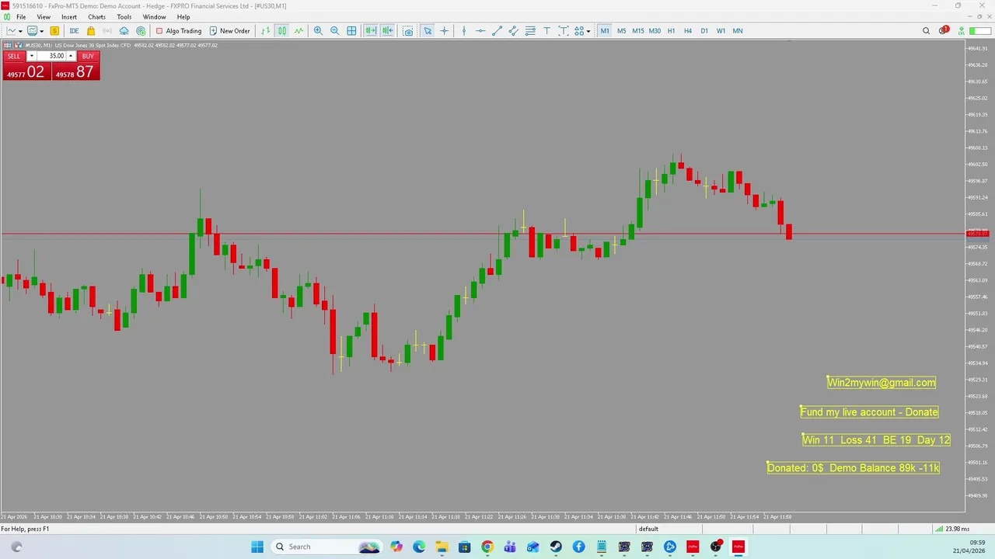This screenshot has height=559, width=995.
Task: Open the search magnifier in toolbar
Action: click(926, 31)
